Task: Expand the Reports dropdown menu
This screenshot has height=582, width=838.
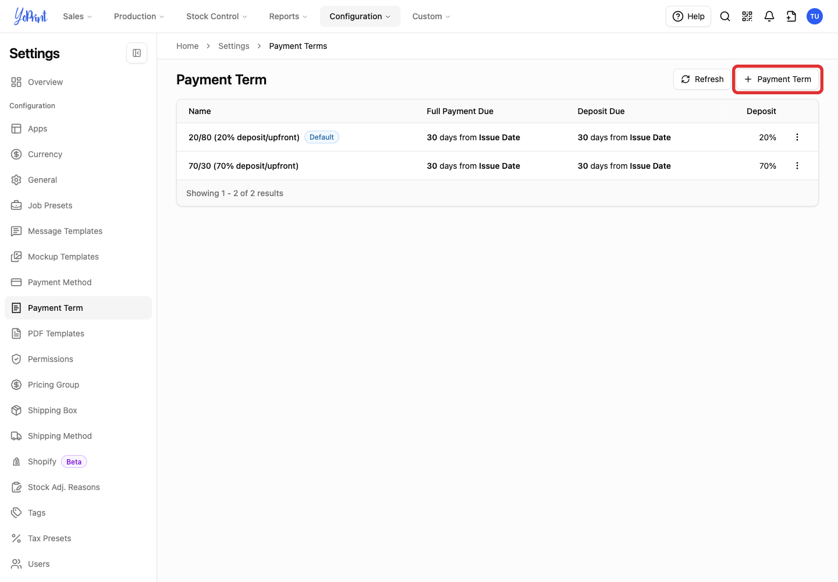Action: [288, 16]
